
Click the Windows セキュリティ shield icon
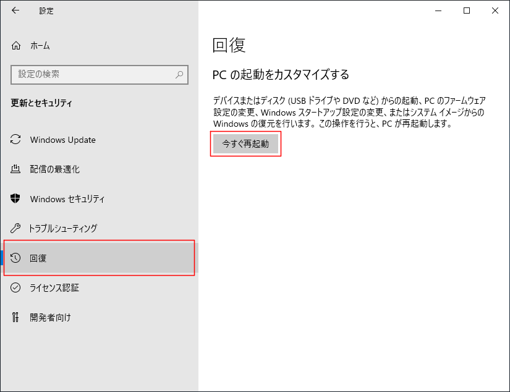coord(15,198)
